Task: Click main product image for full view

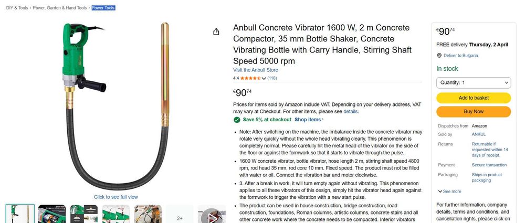Action: click(116, 107)
